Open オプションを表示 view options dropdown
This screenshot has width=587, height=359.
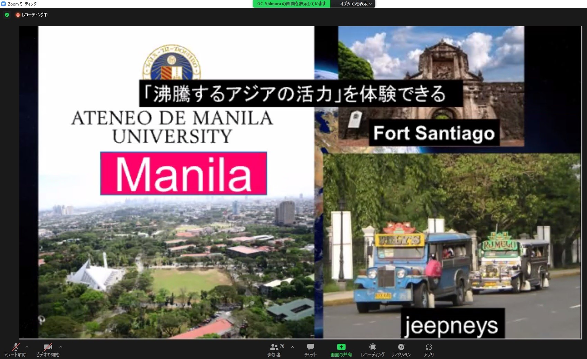point(355,4)
